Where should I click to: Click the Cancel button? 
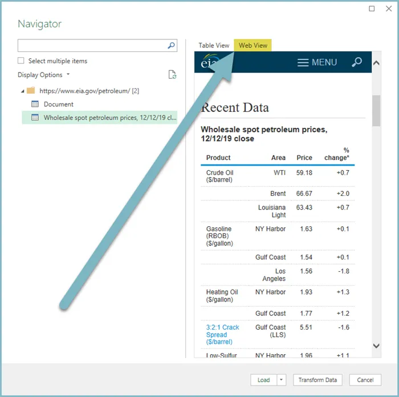pos(365,380)
